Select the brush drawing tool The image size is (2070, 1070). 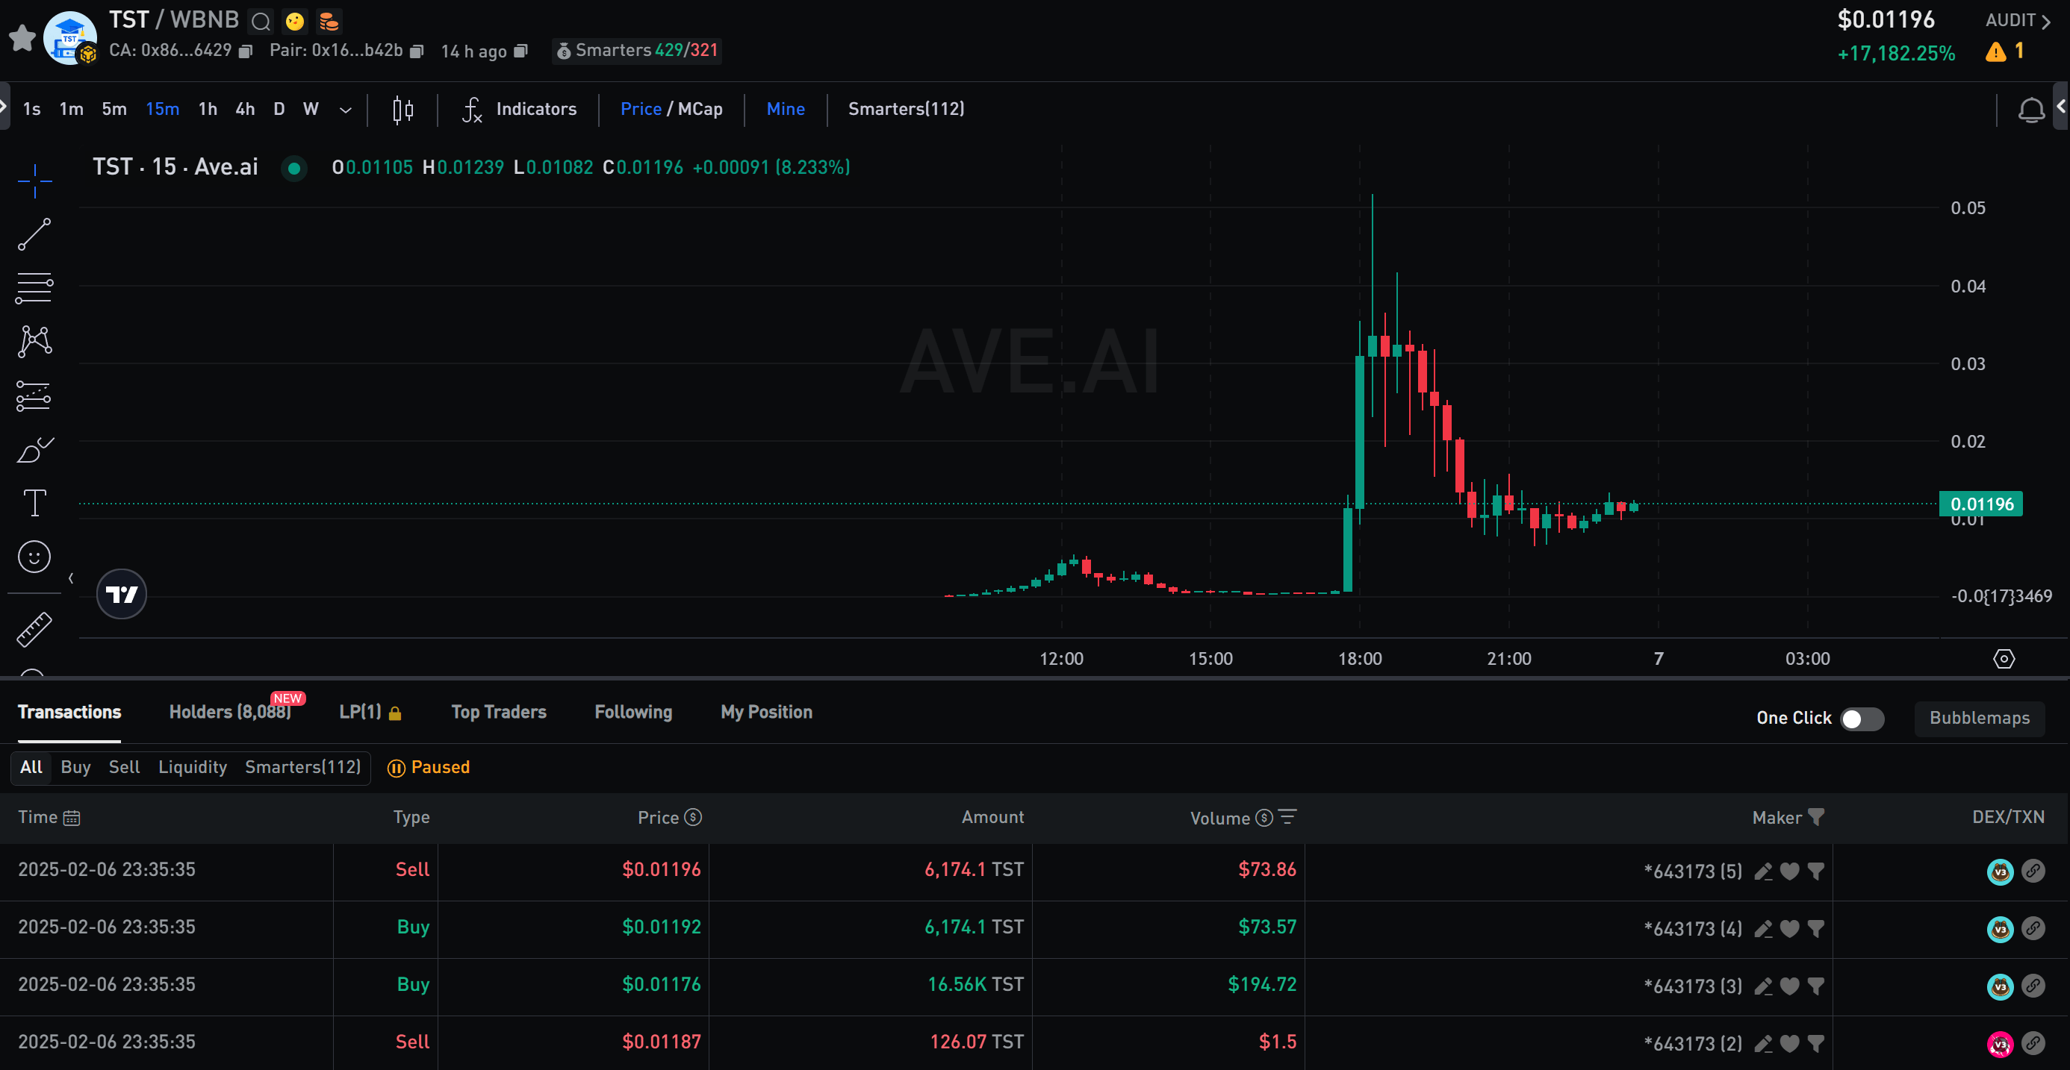pyautogui.click(x=34, y=449)
